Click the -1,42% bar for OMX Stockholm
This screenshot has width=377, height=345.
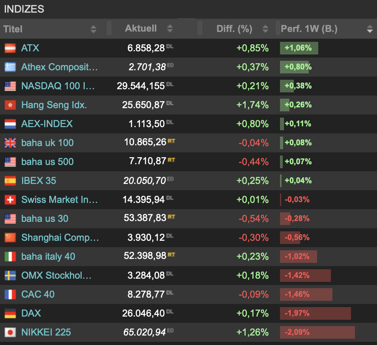(305, 276)
